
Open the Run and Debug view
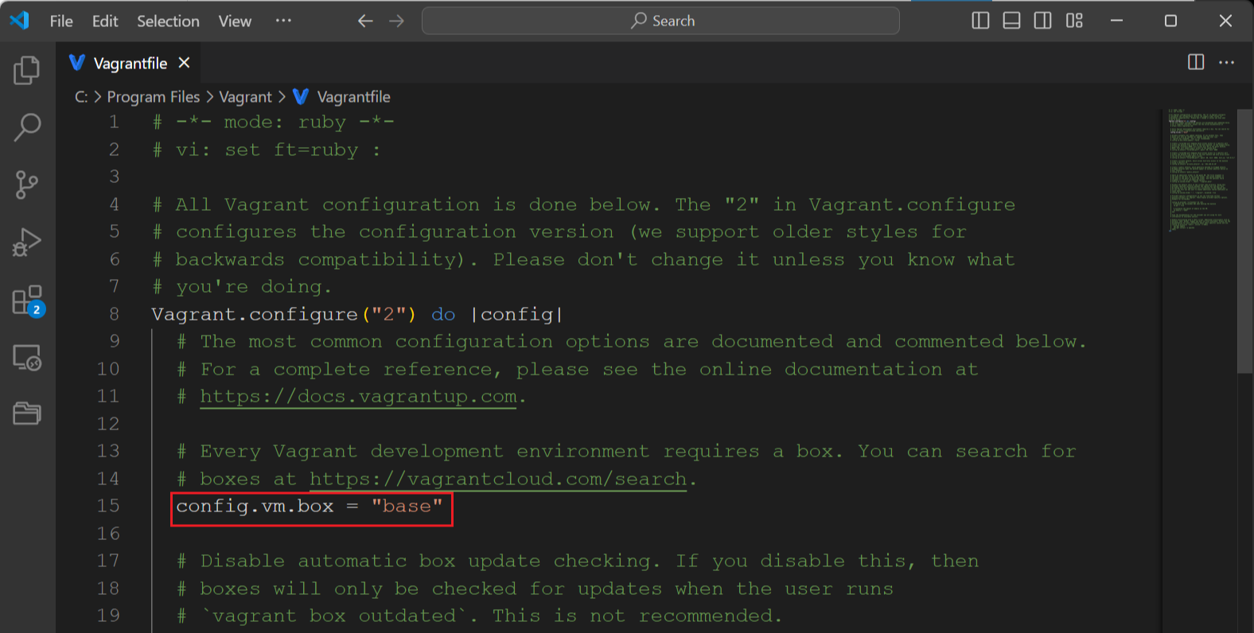[26, 243]
